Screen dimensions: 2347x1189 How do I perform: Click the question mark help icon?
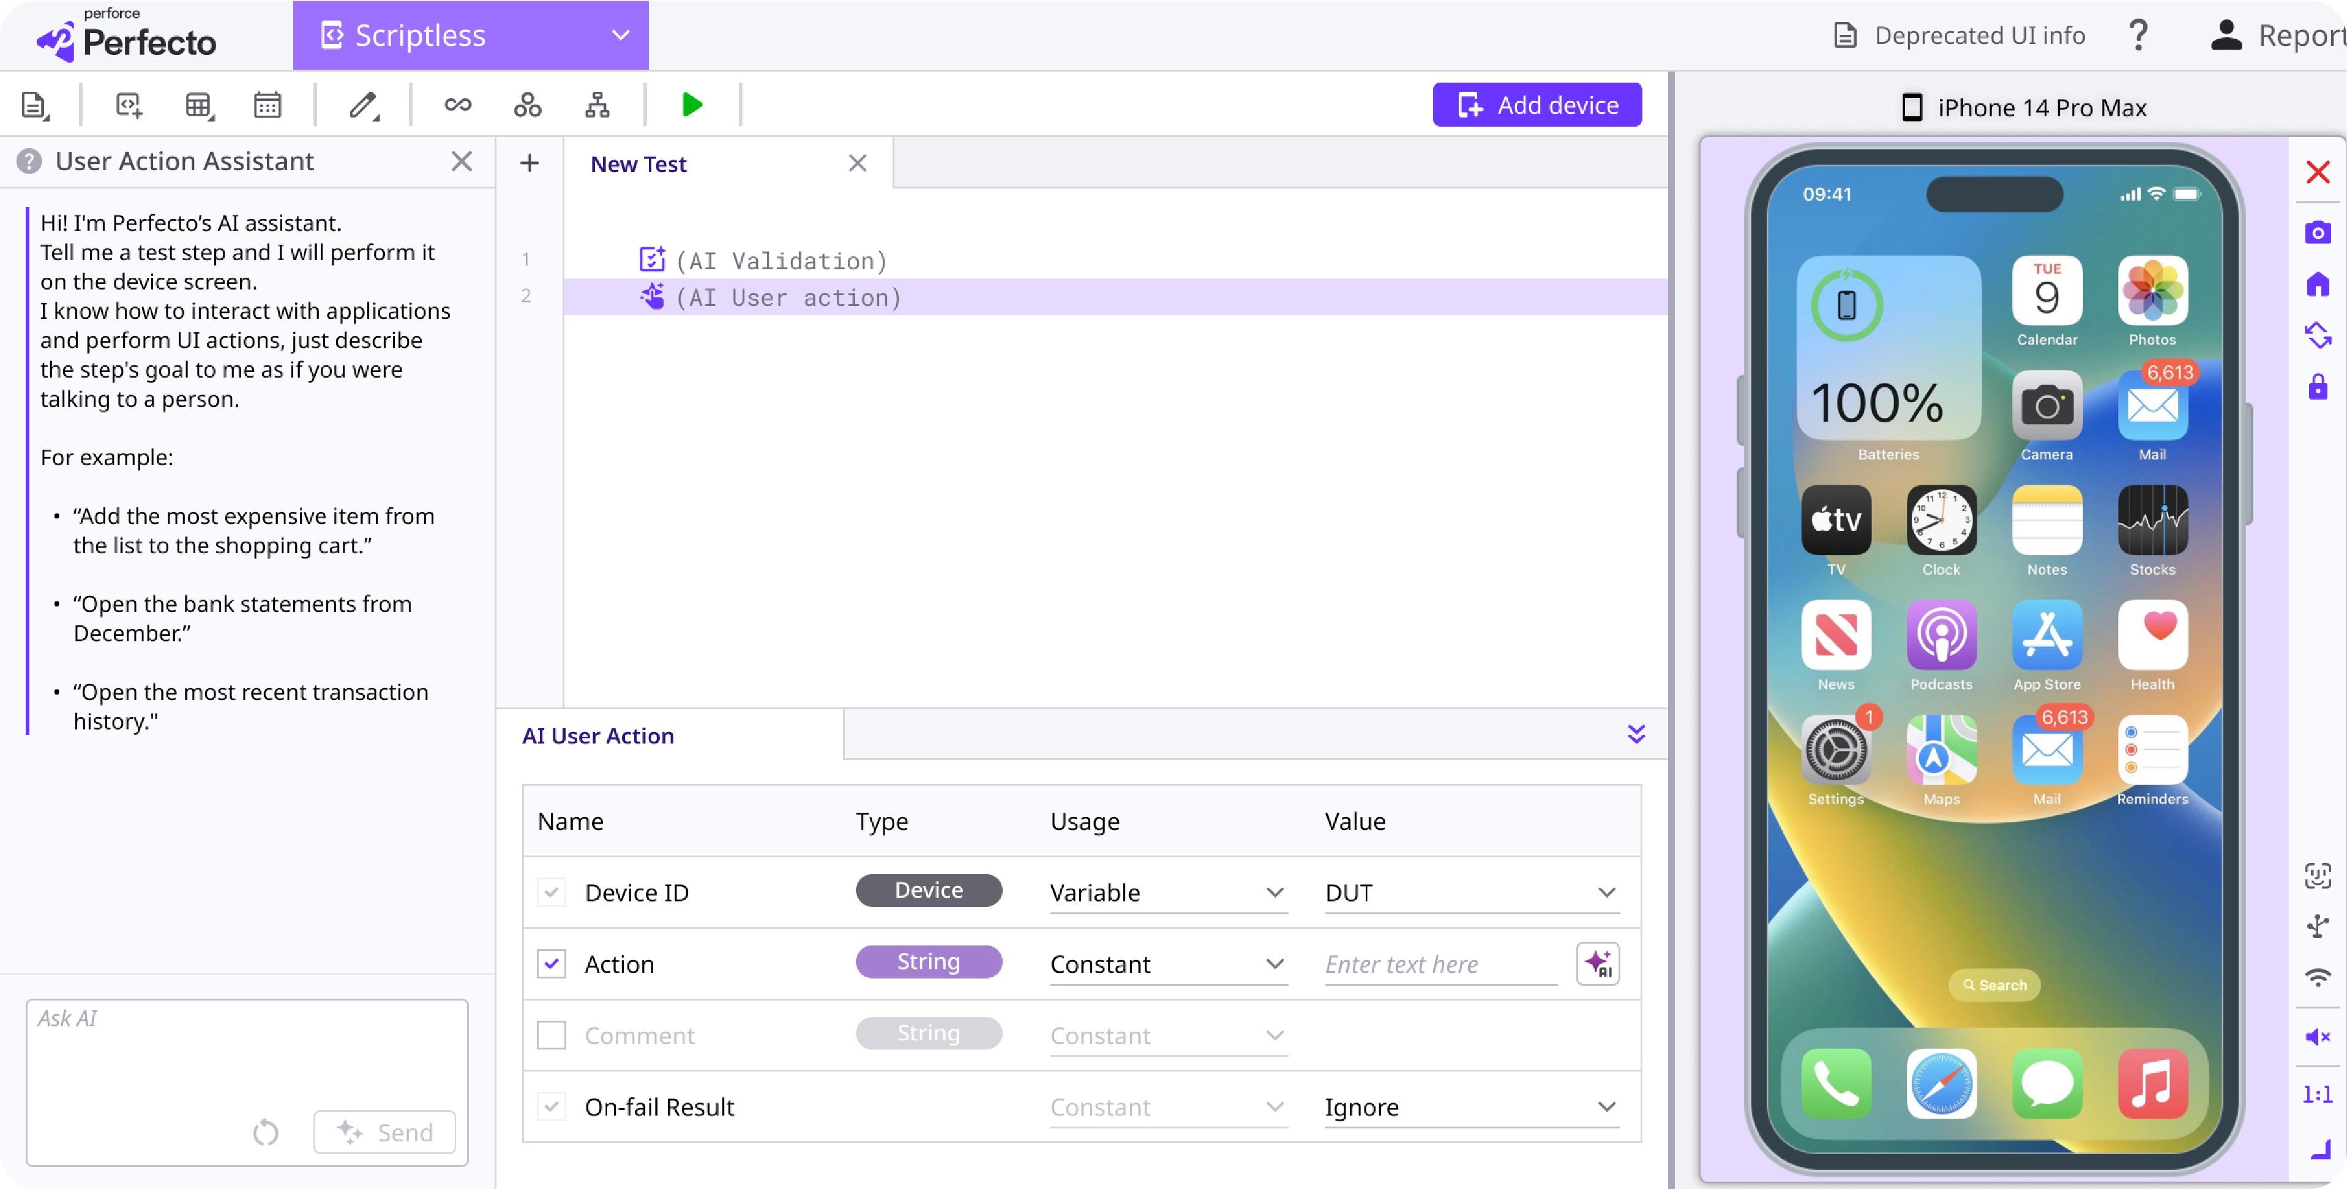pos(2138,35)
